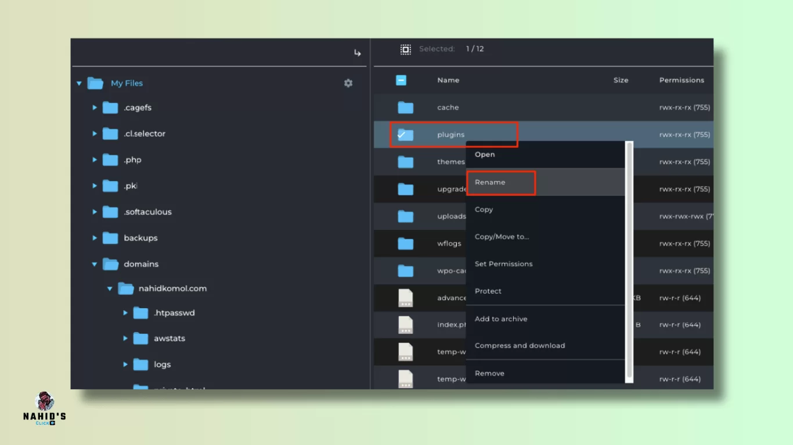Screen dimensions: 793x445
Task: Click the index.php row rw-r-r (644) permissions
Action: point(680,325)
